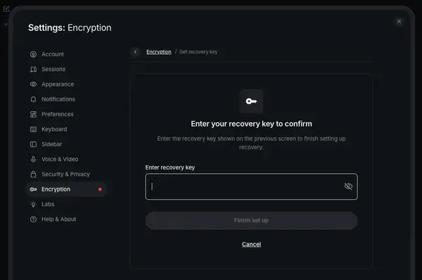This screenshot has height=280, width=422.
Task: Toggle recovery key visibility eye icon
Action: coord(348,186)
